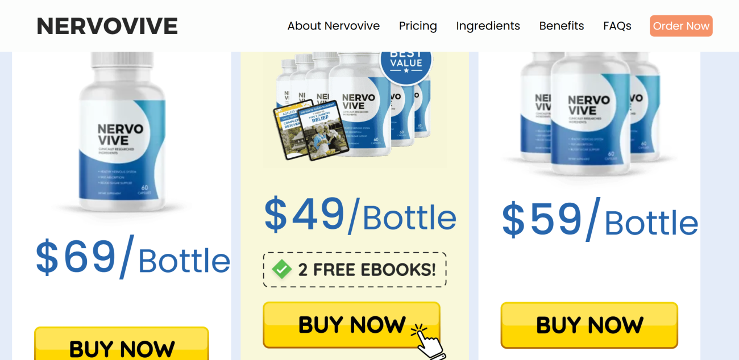Click the three-bottle package image
This screenshot has height=360, width=739.
589,114
